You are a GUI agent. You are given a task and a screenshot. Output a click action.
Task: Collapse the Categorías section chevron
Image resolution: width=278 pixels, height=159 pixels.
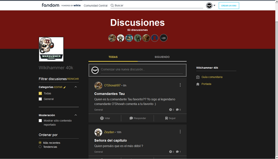[76, 87]
